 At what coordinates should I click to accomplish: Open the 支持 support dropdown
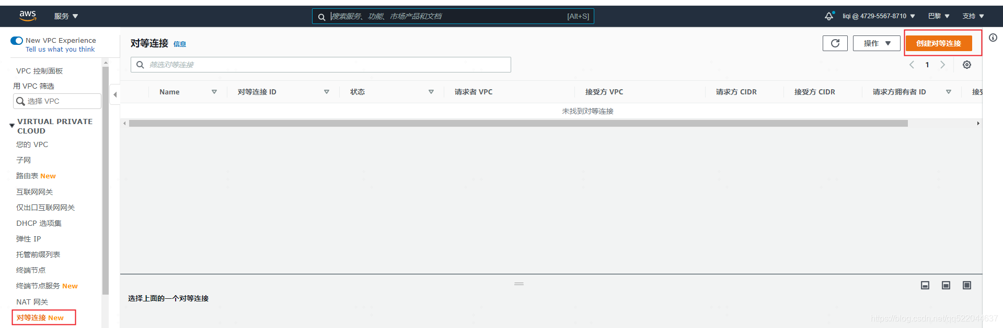974,16
